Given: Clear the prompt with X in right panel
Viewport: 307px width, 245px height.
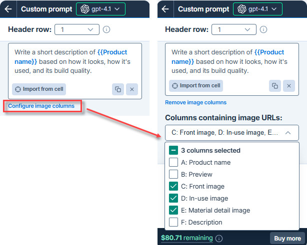Looking at the screenshot, I should (x=289, y=85).
